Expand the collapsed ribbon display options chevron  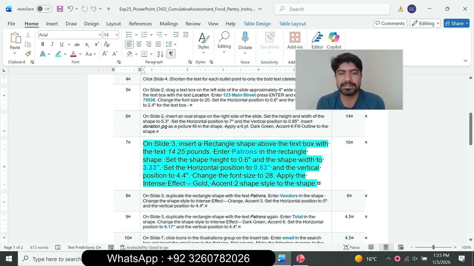pos(465,61)
